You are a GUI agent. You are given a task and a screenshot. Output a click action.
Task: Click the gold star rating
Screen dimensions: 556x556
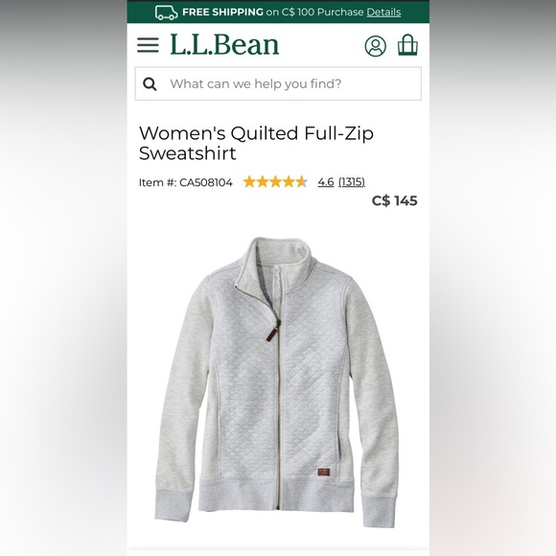(275, 182)
